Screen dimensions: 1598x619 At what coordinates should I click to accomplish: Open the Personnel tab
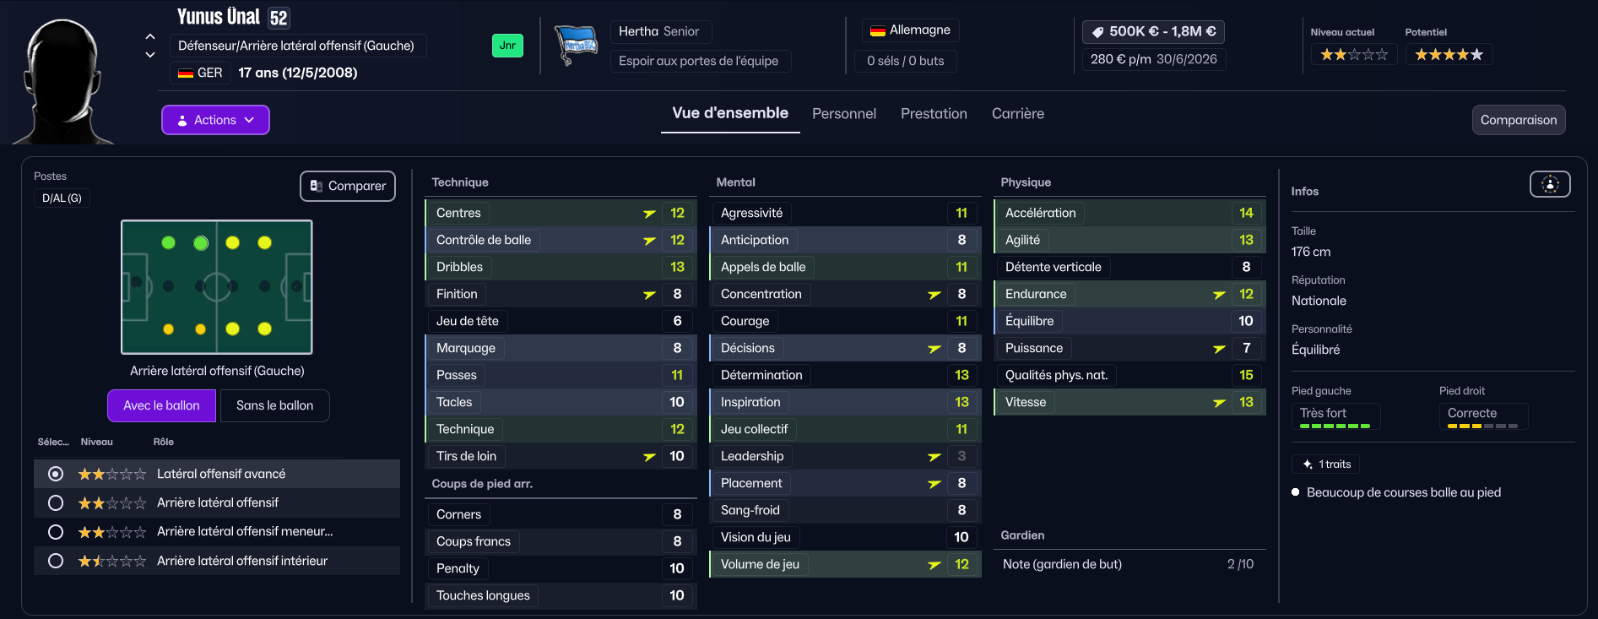pos(843,114)
